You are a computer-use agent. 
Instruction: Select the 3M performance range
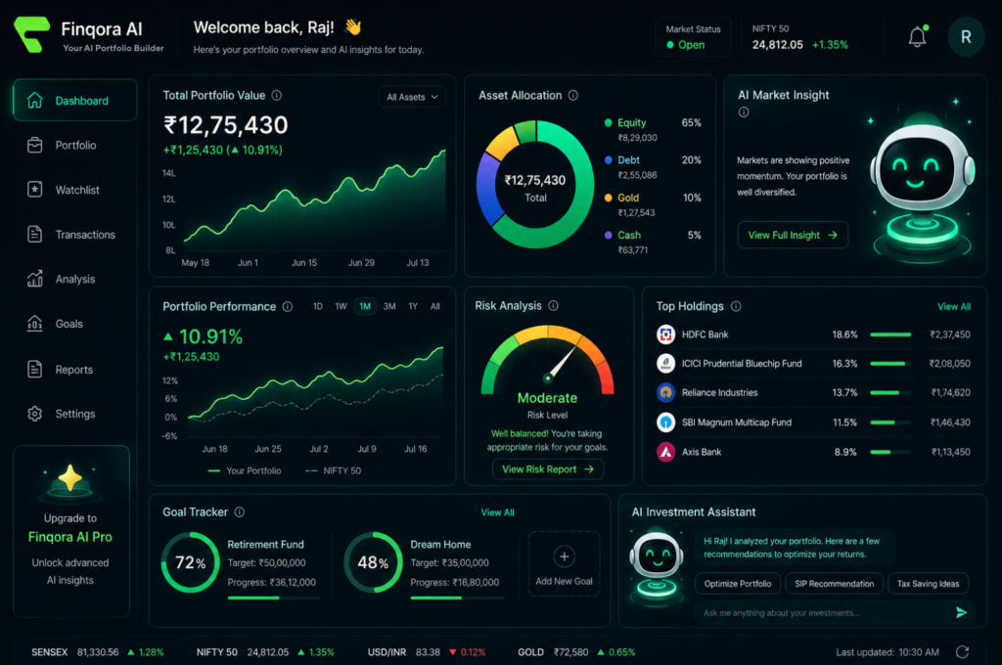[389, 307]
